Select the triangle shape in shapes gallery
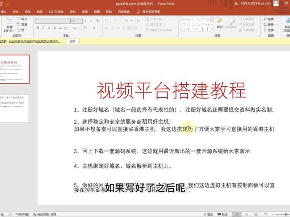 pyautogui.click(x=188, y=24)
